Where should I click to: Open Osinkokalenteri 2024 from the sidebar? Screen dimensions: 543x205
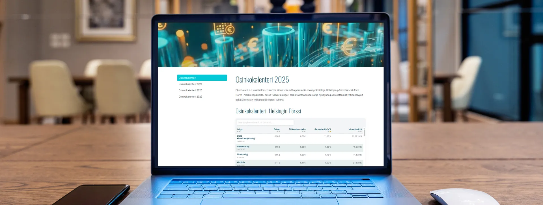coord(190,84)
